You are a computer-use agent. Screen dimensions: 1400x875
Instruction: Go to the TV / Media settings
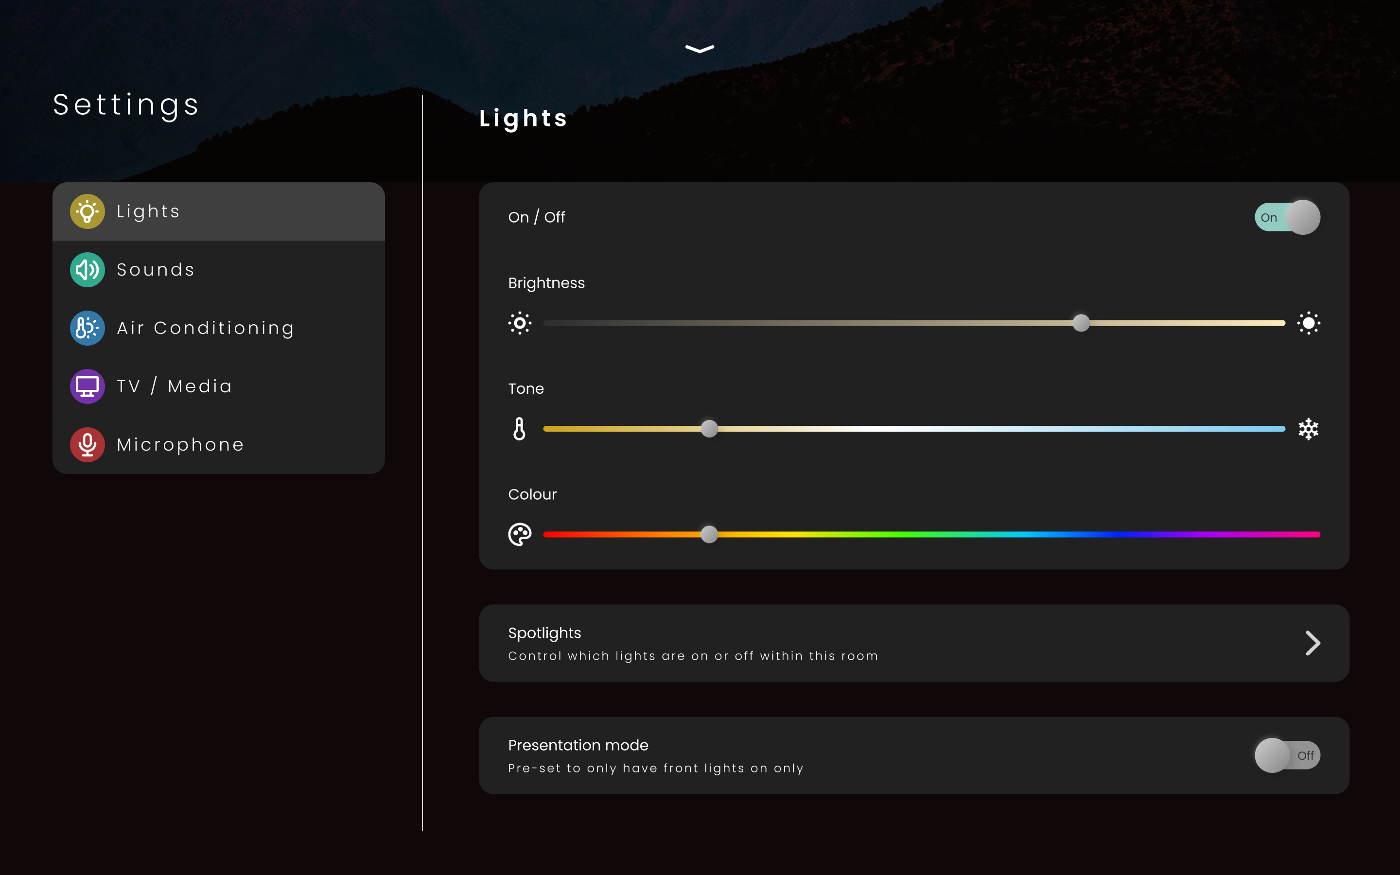pyautogui.click(x=175, y=386)
